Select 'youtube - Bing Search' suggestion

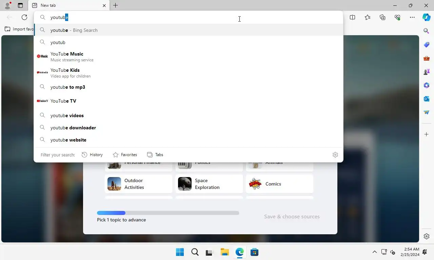[x=189, y=30]
